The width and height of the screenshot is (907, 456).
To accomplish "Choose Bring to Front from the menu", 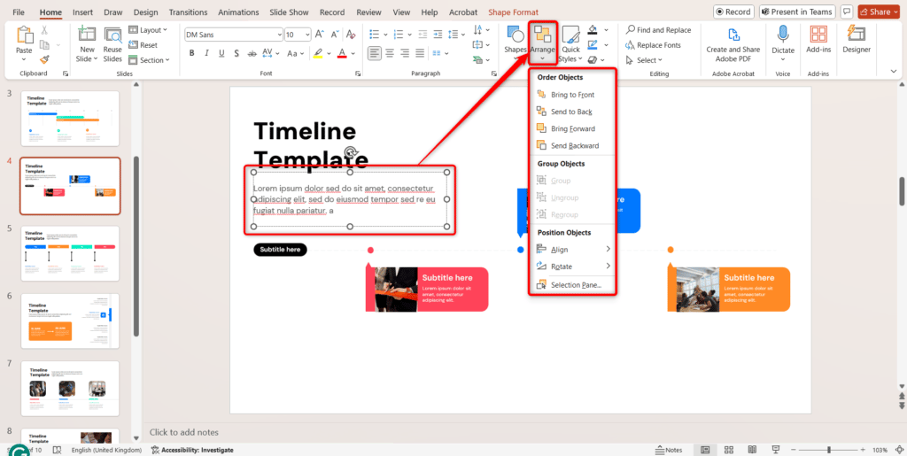I will coord(571,95).
